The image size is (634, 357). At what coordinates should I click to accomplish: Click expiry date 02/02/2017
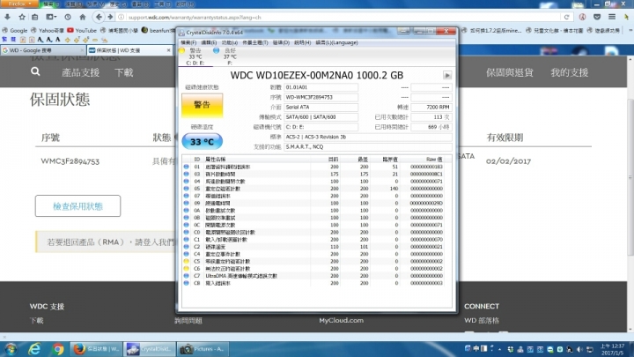click(508, 161)
